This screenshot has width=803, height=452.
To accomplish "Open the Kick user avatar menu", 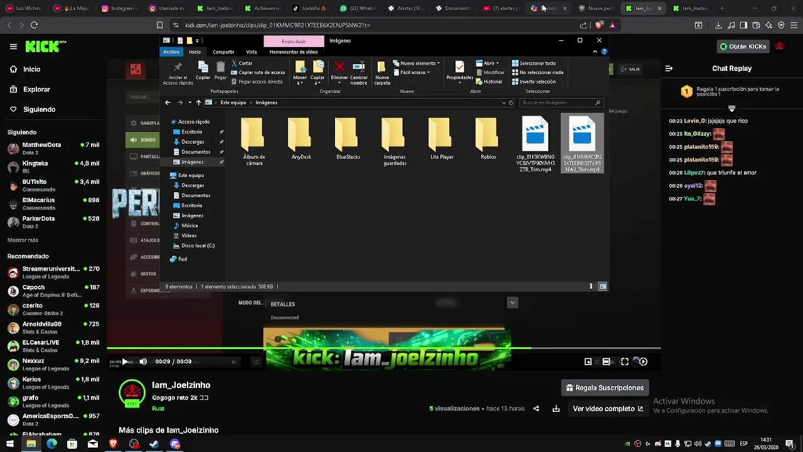I will click(780, 46).
